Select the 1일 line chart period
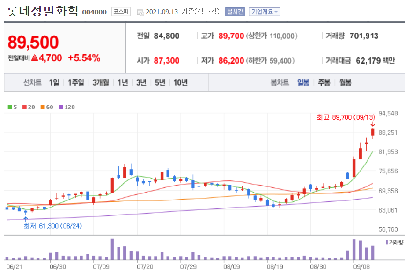Image resolution: width=405 pixels, height=272 pixels. pyautogui.click(x=54, y=83)
